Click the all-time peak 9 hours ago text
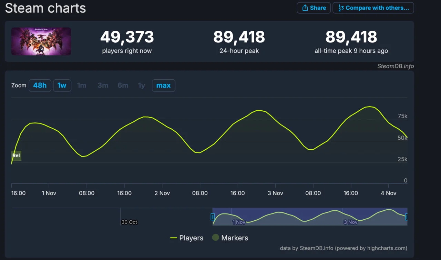The height and width of the screenshot is (260, 441). 351,51
